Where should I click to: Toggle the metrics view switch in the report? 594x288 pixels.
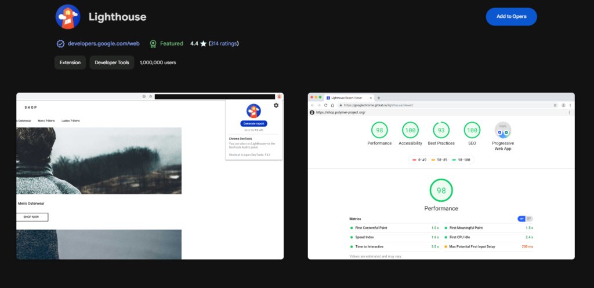(x=525, y=219)
